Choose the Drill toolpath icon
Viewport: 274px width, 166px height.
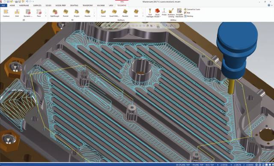click(x=17, y=13)
